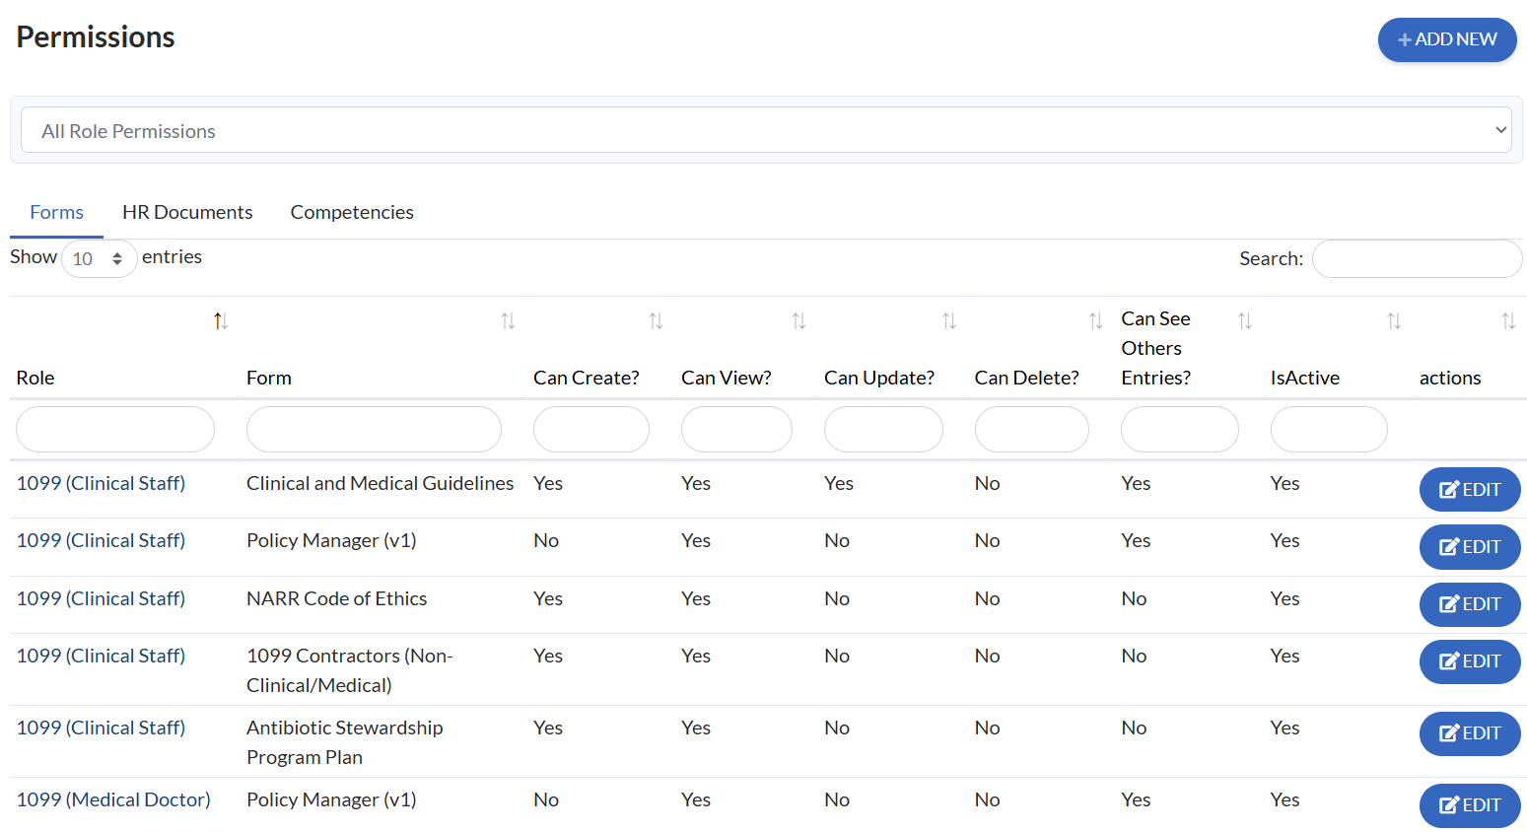Click the Search input field

click(x=1417, y=259)
